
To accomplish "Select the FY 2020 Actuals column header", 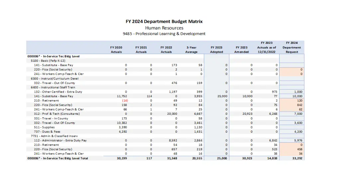I will pos(116,50).
